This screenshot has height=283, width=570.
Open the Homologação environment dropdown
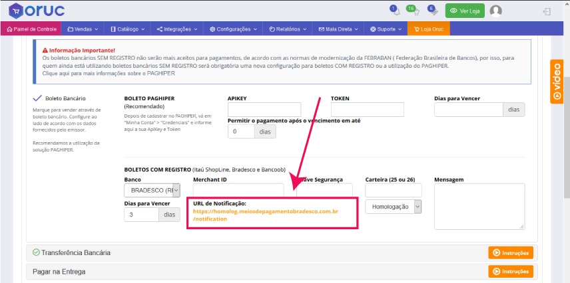pos(394,207)
